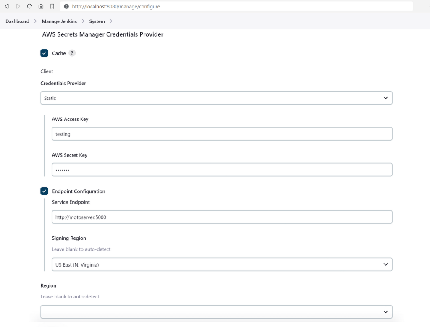Open the Cache help question mark
The width and height of the screenshot is (430, 327).
click(72, 53)
